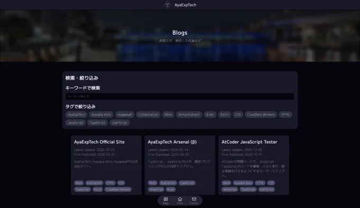Open AyaExpTech Arsenal (β) blog card
The height and width of the screenshot is (208, 360).
coord(180,165)
